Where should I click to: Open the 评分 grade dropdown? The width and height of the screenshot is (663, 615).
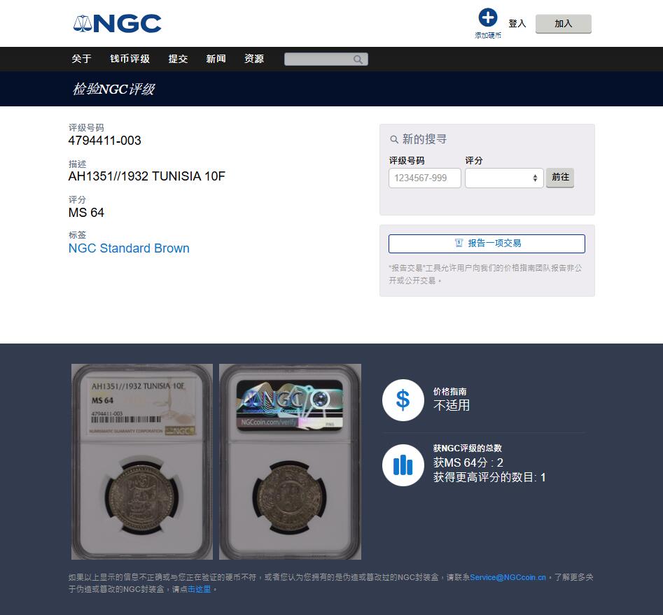pos(504,178)
